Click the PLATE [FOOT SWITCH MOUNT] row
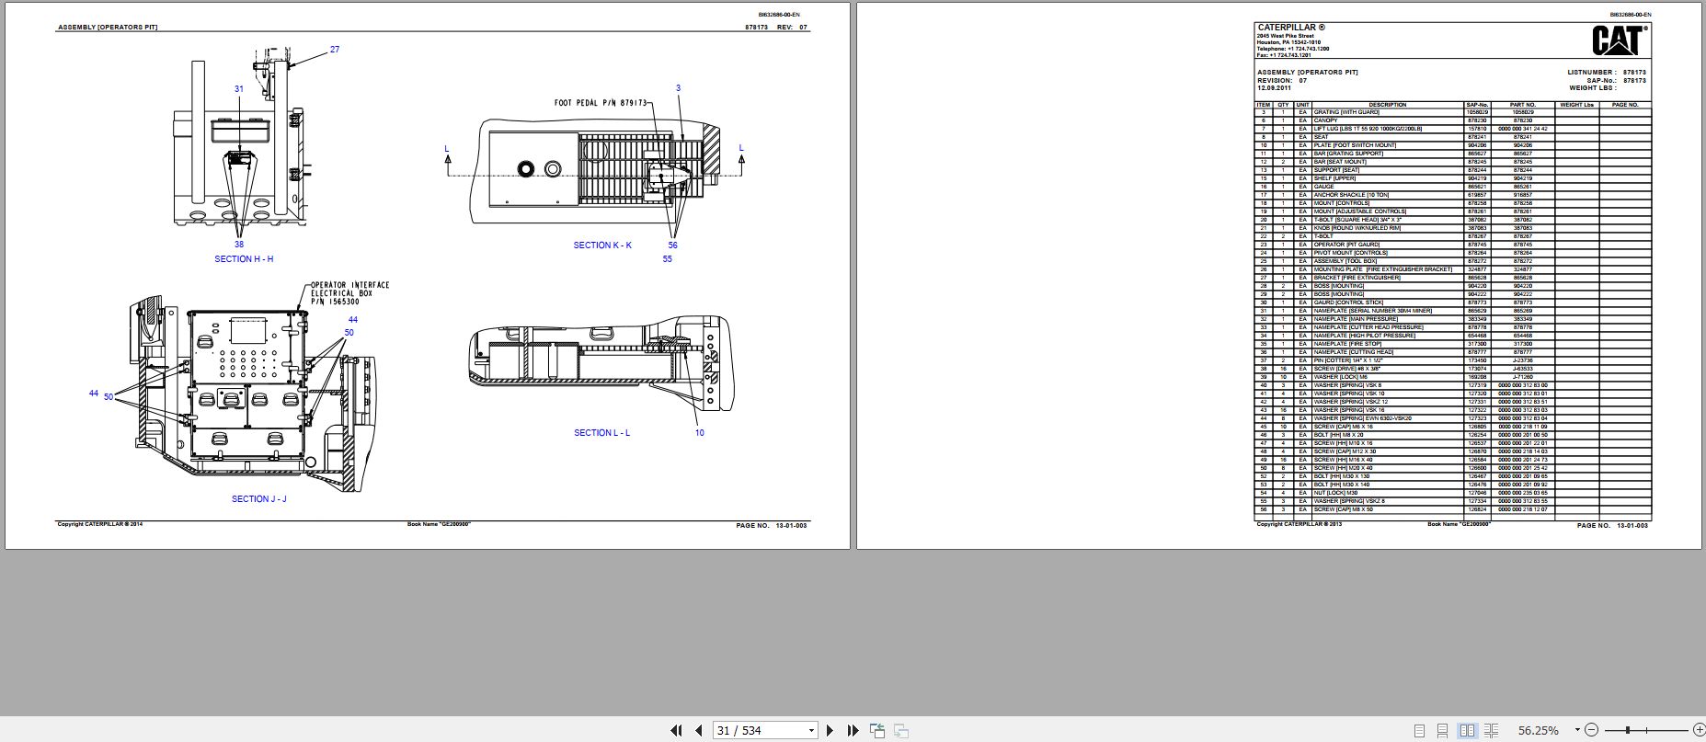1706x742 pixels. 1453,145
